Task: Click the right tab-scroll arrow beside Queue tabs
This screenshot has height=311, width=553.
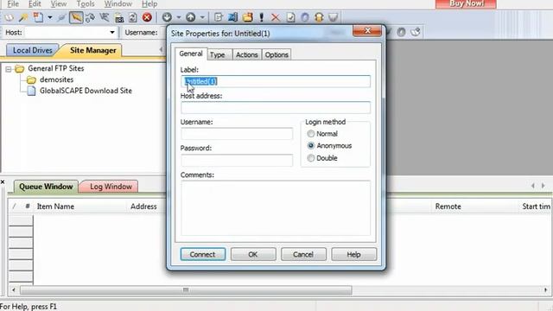Action: pyautogui.click(x=543, y=186)
